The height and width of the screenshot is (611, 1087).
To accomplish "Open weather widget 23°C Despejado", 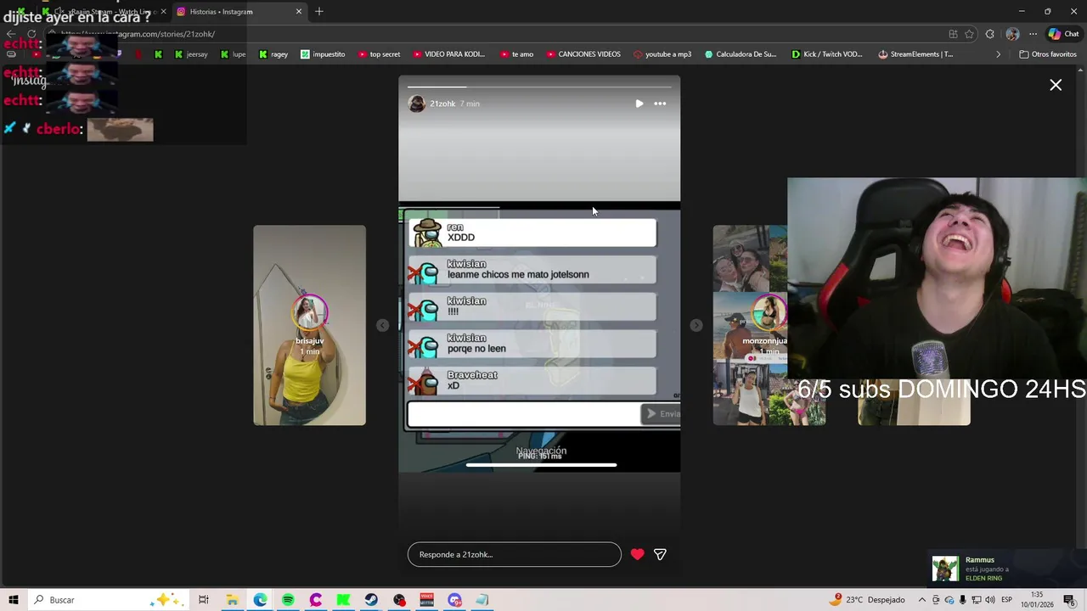I will [868, 600].
